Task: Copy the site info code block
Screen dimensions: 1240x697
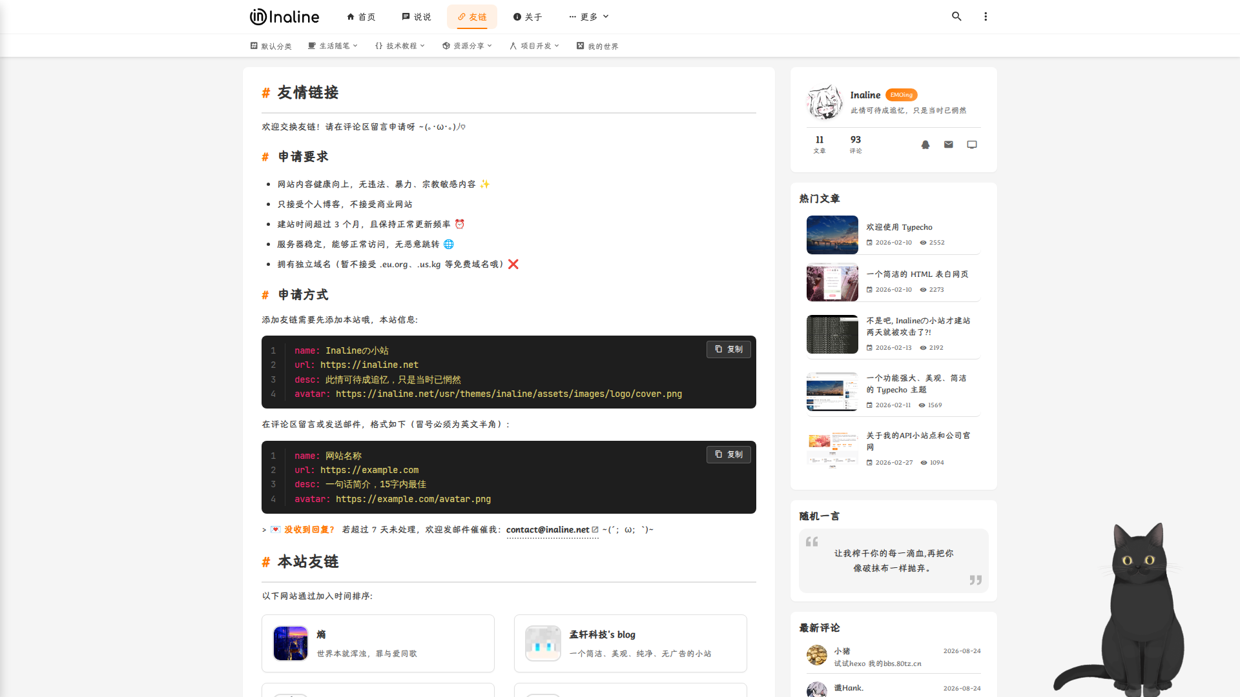Action: (728, 349)
